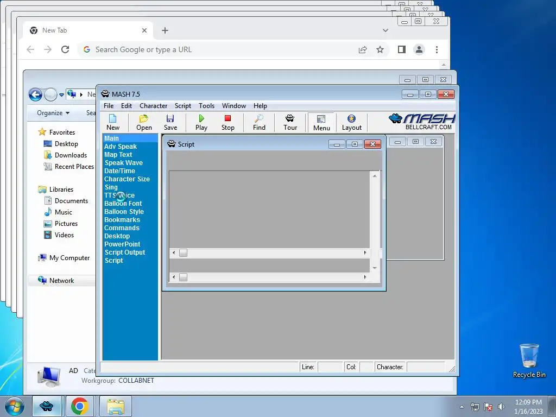The width and height of the screenshot is (556, 417).
Task: Toggle the Menu panel button in toolbar
Action: point(321,123)
